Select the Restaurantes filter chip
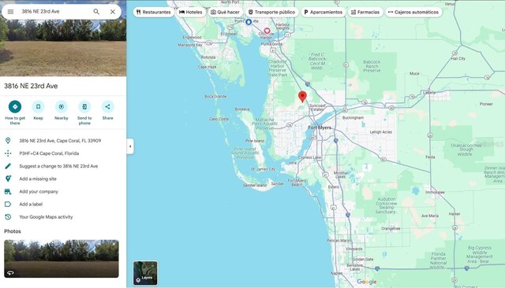505x288 pixels. click(153, 13)
